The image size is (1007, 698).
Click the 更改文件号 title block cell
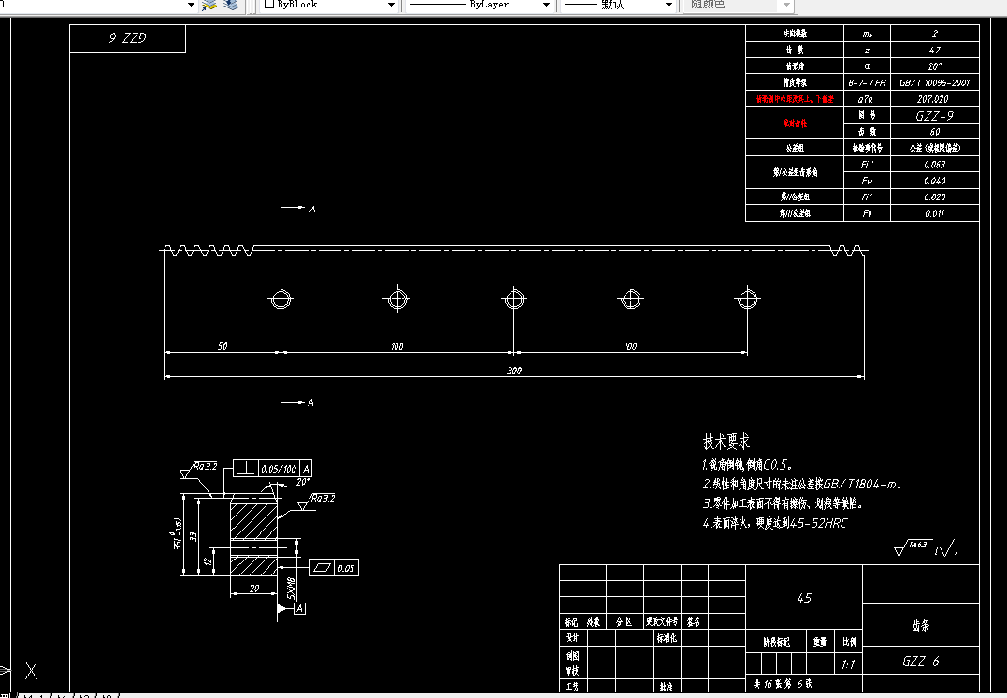[x=661, y=621]
